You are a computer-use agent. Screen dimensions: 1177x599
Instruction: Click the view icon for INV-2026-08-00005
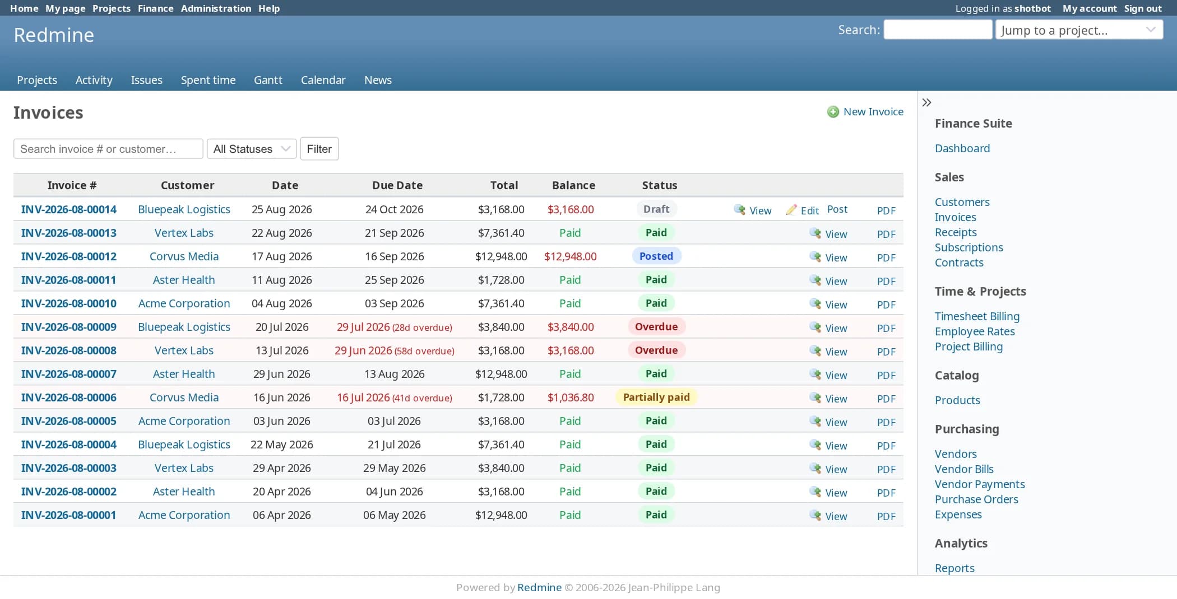pyautogui.click(x=815, y=422)
